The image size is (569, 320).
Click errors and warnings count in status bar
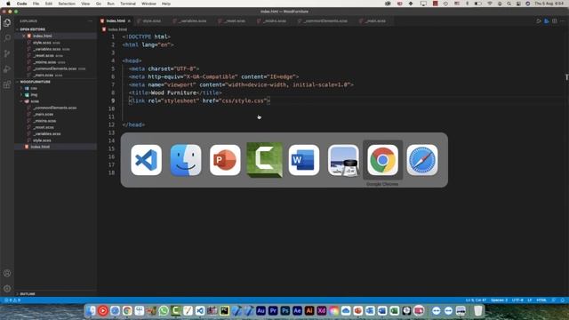[x=12, y=300]
